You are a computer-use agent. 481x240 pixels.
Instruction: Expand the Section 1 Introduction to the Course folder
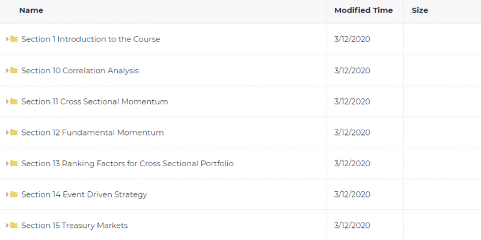tap(7, 39)
